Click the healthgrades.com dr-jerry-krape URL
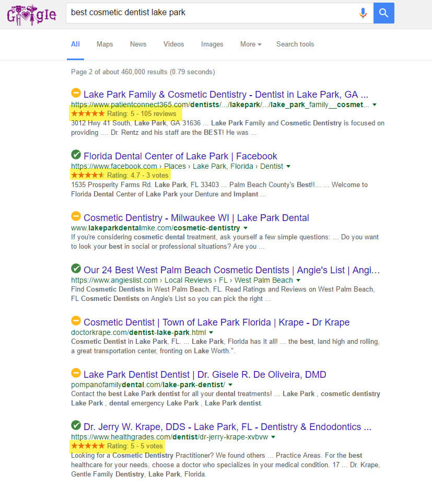The image size is (432, 487). click(x=170, y=437)
